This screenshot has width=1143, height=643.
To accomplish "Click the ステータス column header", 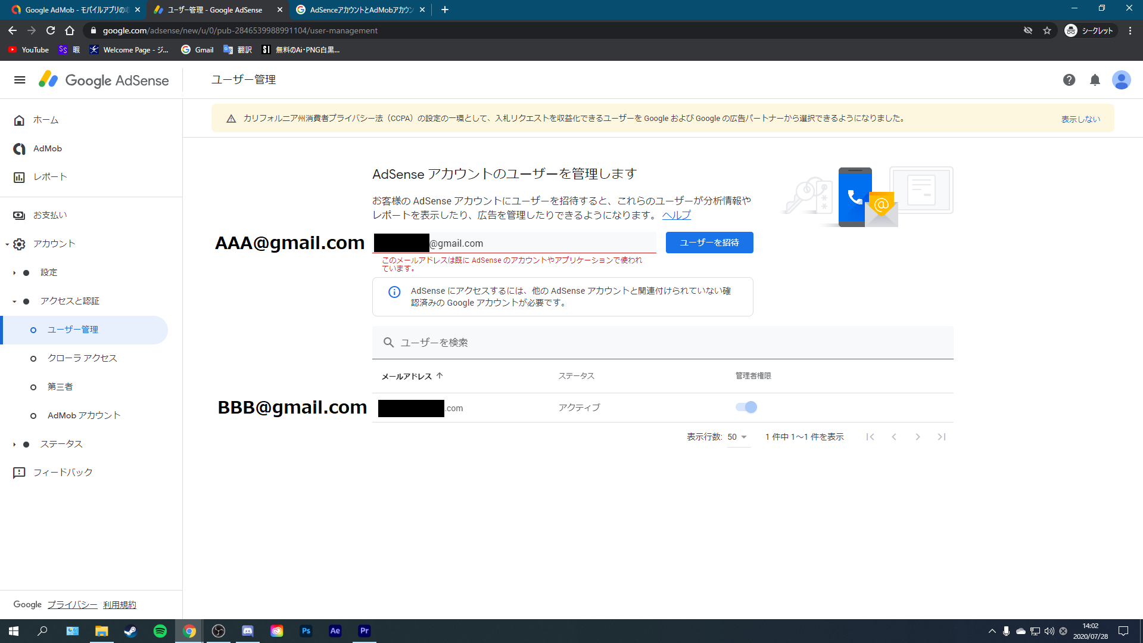I will (576, 376).
